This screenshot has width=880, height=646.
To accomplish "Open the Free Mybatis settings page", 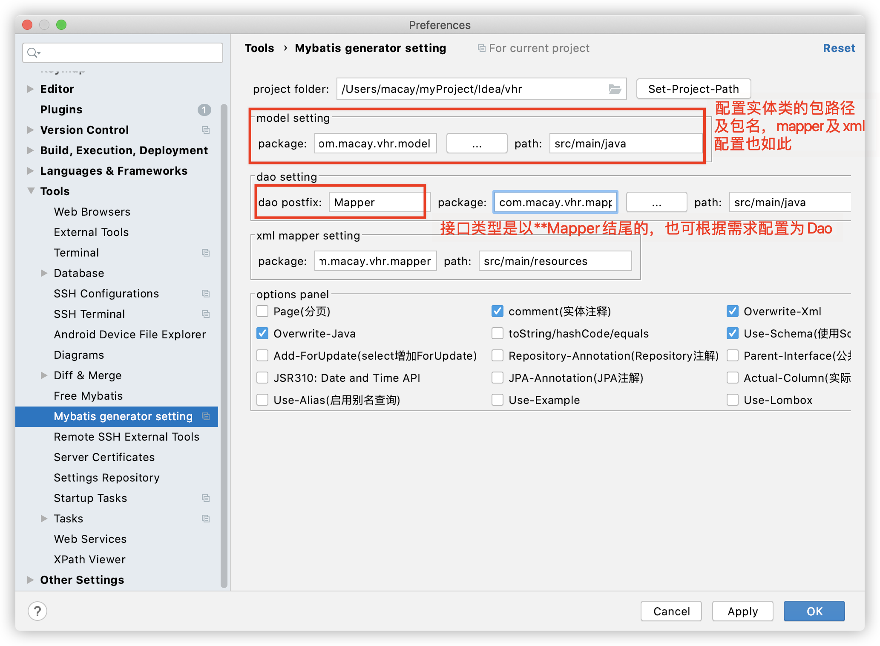I will point(88,396).
